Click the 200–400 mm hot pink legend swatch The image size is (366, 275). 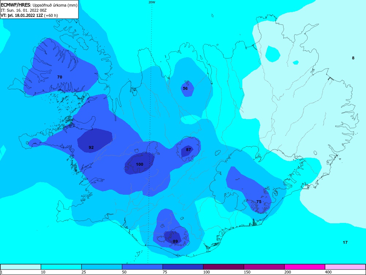click(x=305, y=267)
